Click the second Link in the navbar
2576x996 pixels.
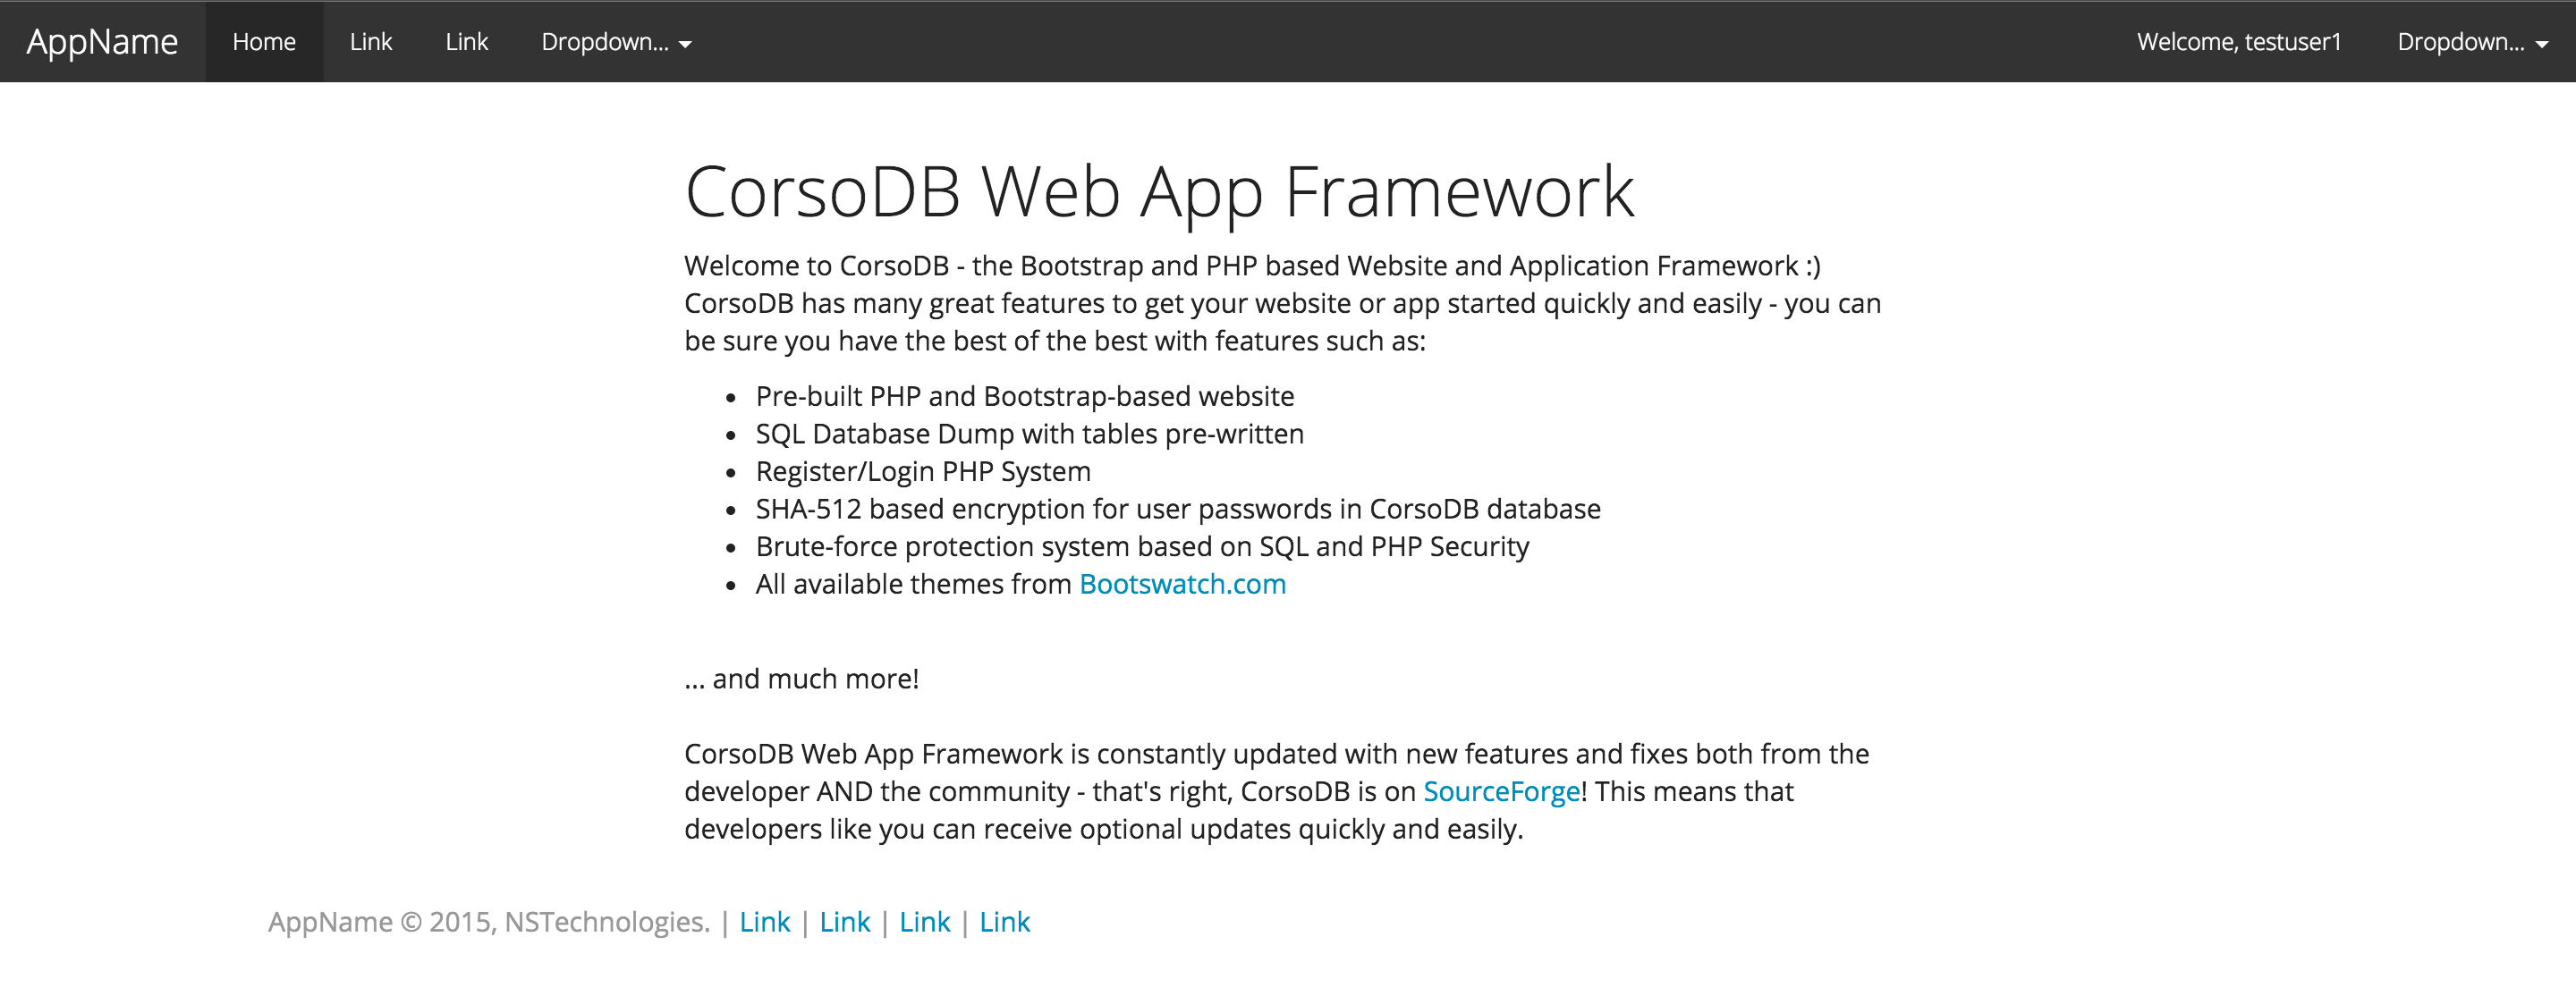point(466,42)
